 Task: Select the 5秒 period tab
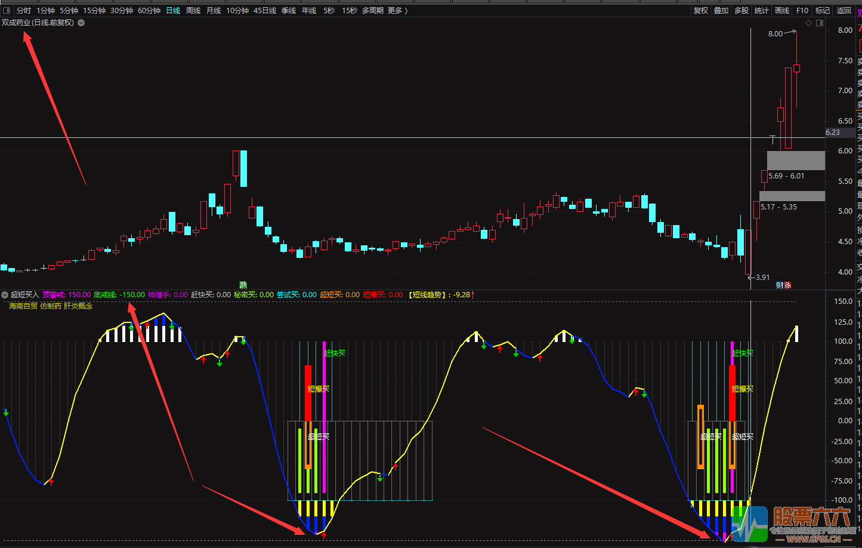[329, 10]
